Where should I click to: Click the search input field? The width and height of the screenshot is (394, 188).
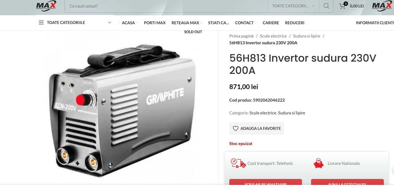[x=166, y=6]
